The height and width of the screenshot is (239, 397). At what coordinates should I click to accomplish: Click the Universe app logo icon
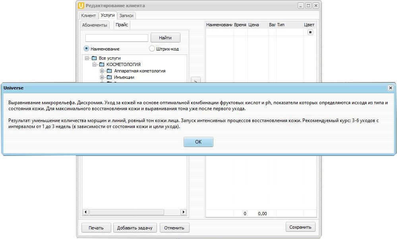point(81,6)
